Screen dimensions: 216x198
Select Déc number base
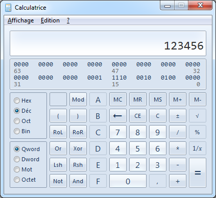coord(22,111)
